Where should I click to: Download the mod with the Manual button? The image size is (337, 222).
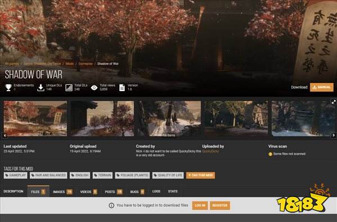tap(321, 87)
